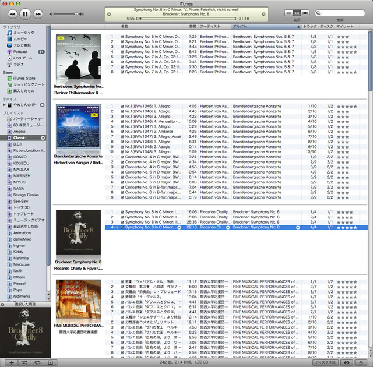The image size is (373, 367).
Task: Uncheck Symphony No. 5 track 1 checkbox
Action: 122,37
